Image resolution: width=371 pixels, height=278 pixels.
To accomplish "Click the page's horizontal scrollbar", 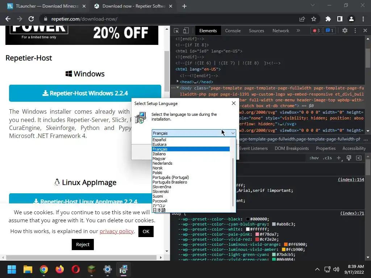I will (82, 257).
